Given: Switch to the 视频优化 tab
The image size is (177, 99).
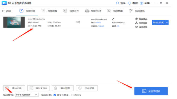Looking at the screenshot, I should coord(137,11).
